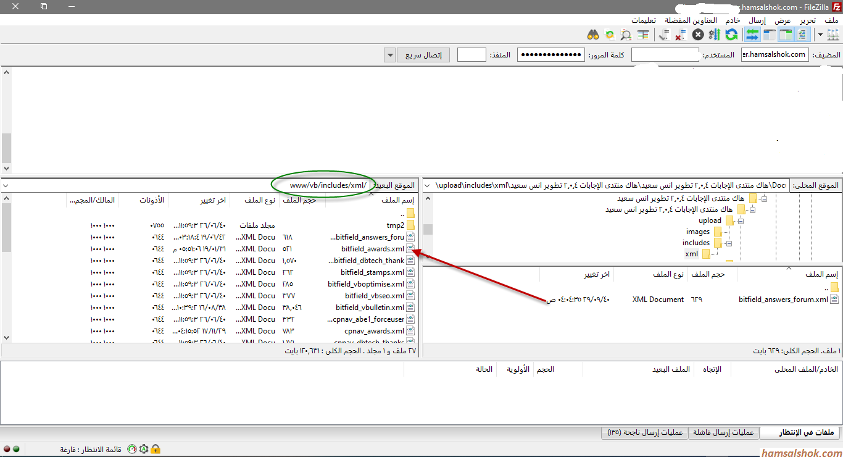Click the lock encryption status icon
Screen dimensions: 843x457
pos(156,449)
